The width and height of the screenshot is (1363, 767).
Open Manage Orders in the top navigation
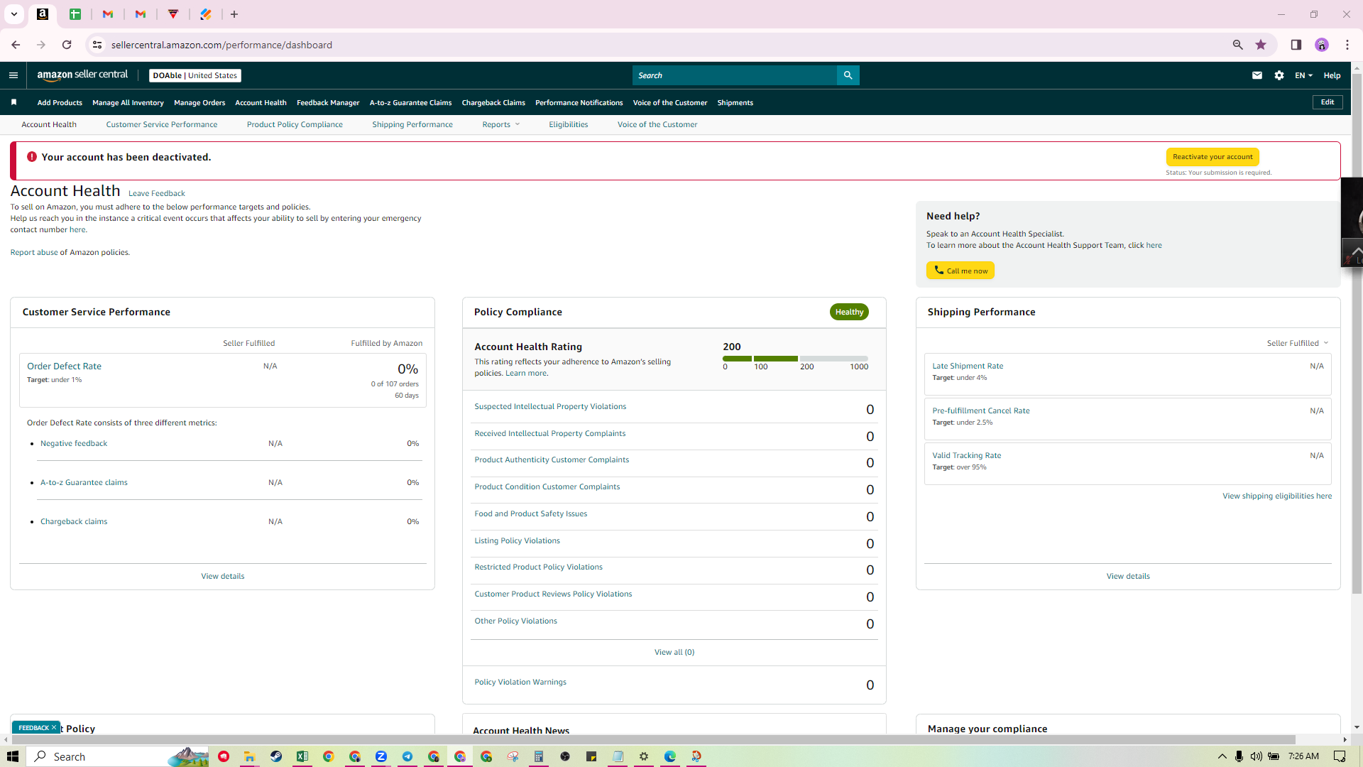tap(199, 102)
